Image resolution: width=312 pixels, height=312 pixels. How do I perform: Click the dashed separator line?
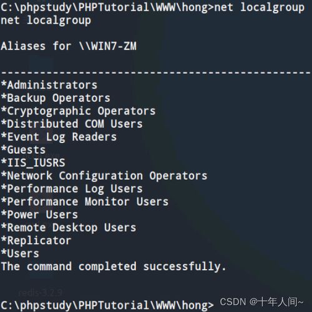156,73
